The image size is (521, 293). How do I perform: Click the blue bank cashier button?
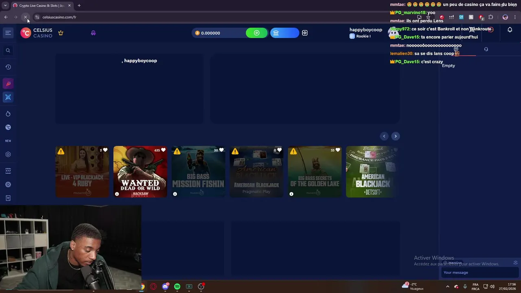click(285, 33)
